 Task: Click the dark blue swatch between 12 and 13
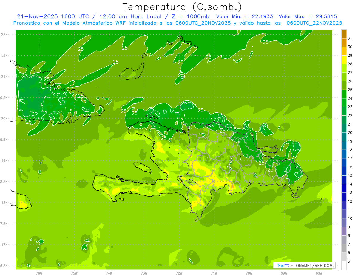click(344, 197)
